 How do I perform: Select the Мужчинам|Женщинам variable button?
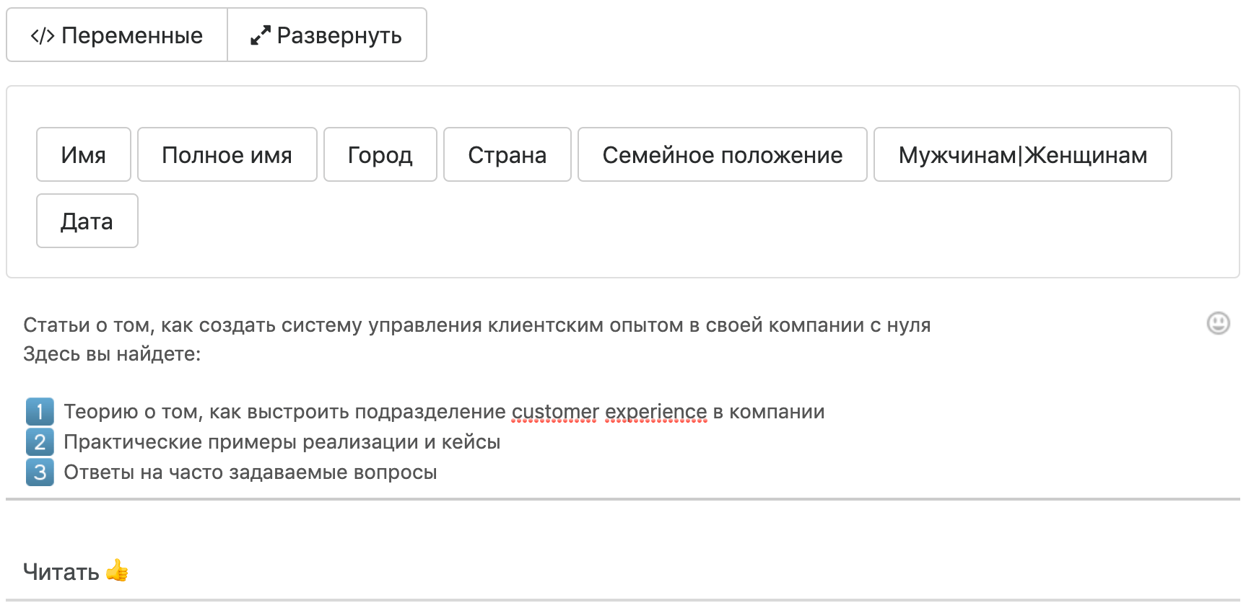tap(1022, 155)
